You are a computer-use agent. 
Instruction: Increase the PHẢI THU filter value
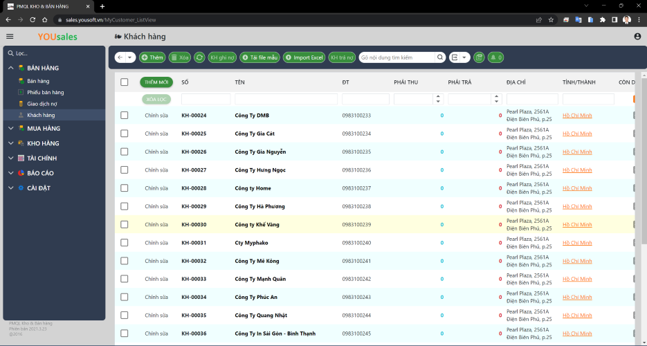click(x=438, y=96)
